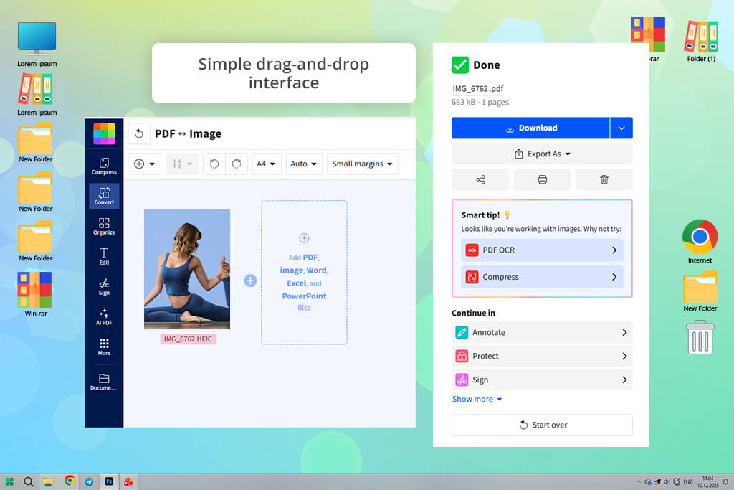The height and width of the screenshot is (490, 734).
Task: Expand the Show more list
Action: pos(477,399)
